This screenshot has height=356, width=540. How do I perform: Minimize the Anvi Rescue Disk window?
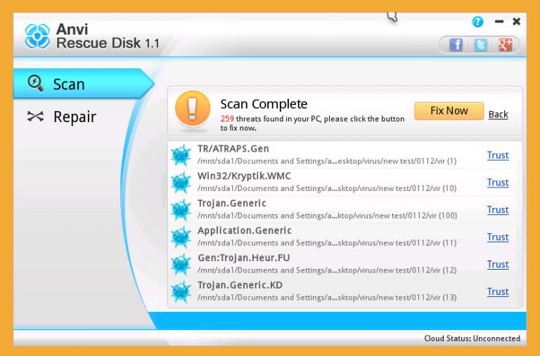(x=499, y=22)
